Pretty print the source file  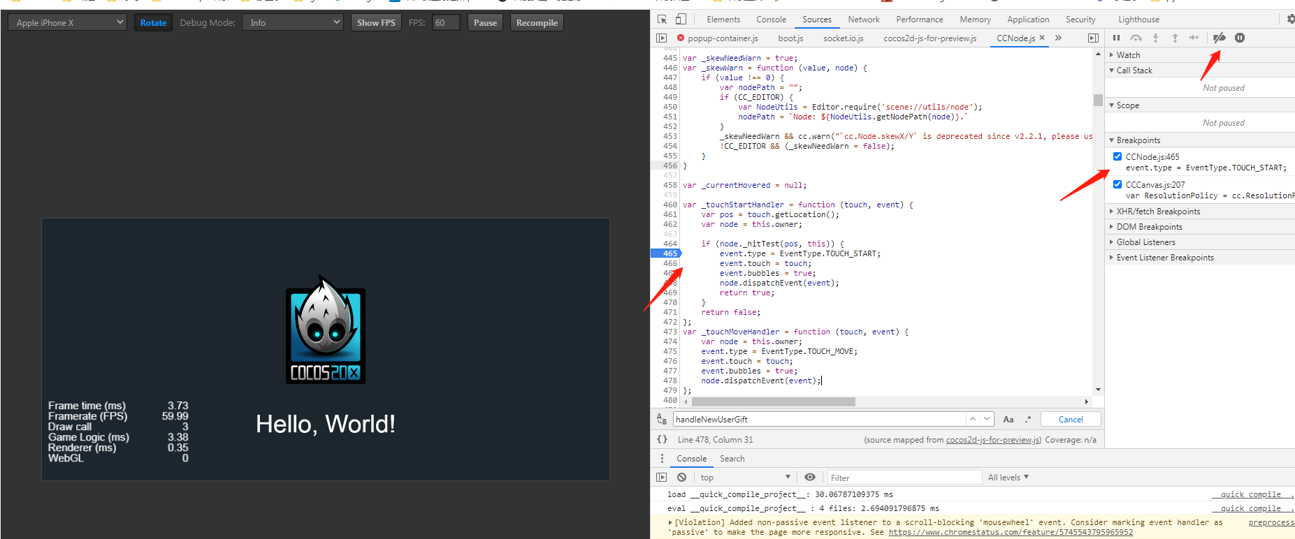tap(662, 439)
